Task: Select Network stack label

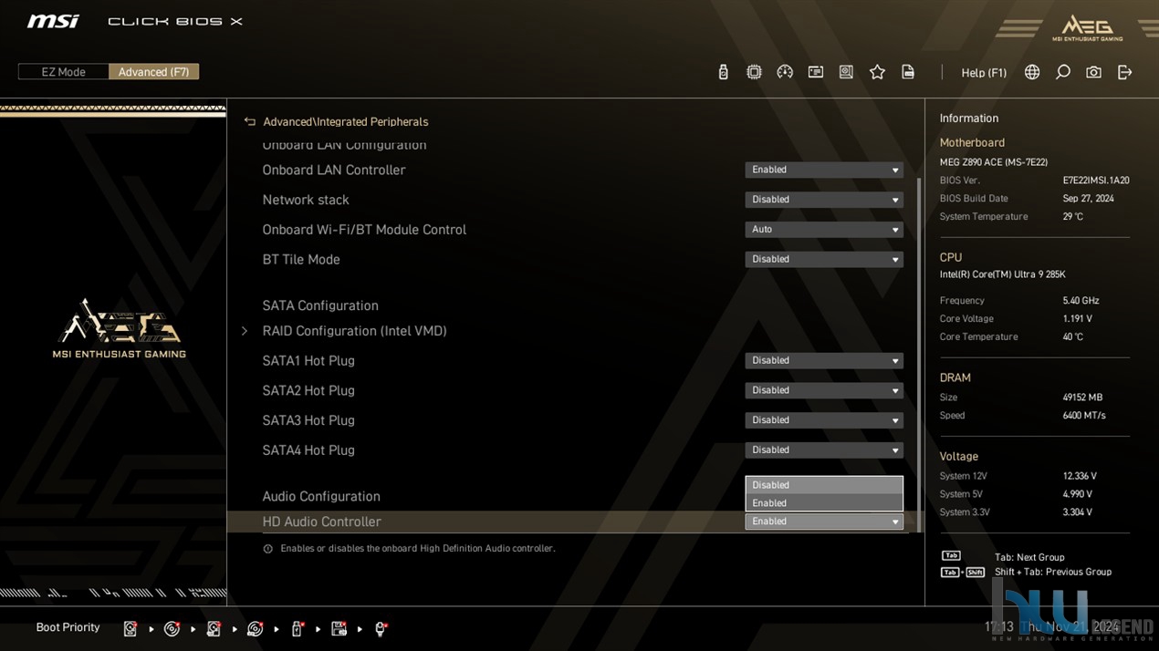Action: coord(305,200)
